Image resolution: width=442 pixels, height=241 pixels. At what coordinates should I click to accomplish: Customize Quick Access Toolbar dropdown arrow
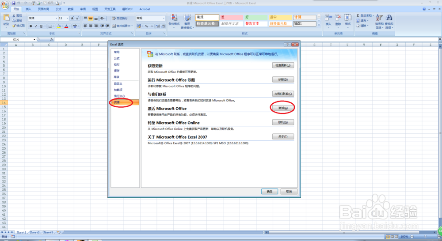click(64, 3)
